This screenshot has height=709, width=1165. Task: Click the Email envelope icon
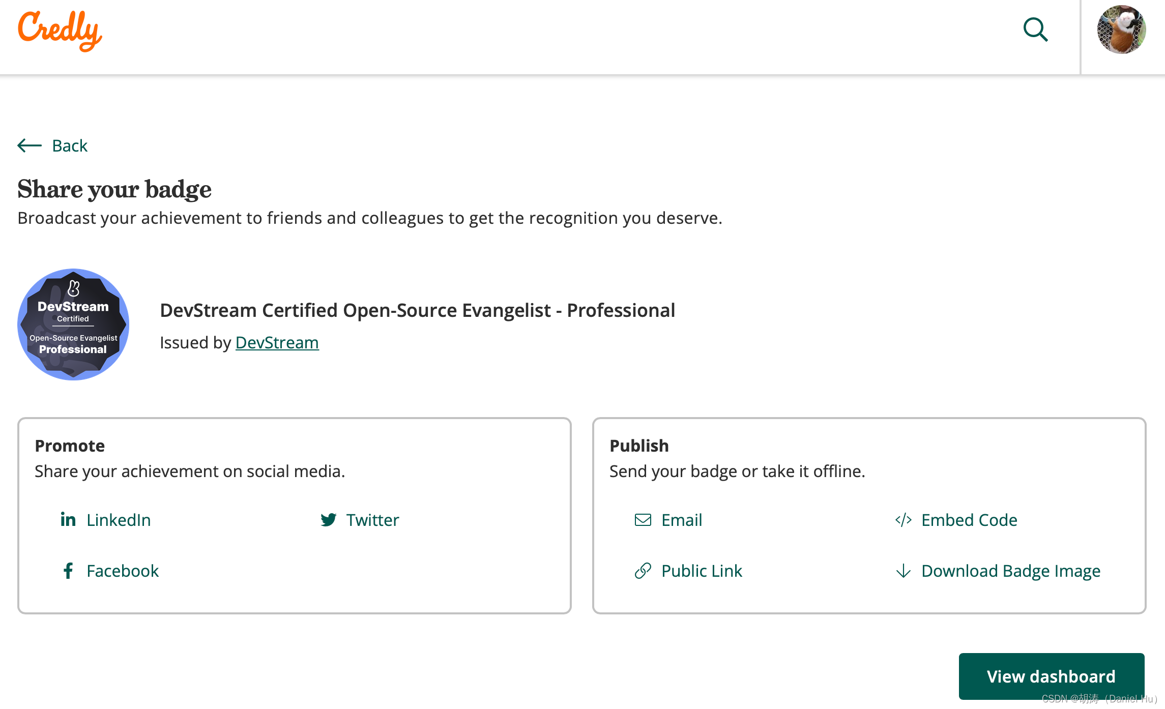643,519
